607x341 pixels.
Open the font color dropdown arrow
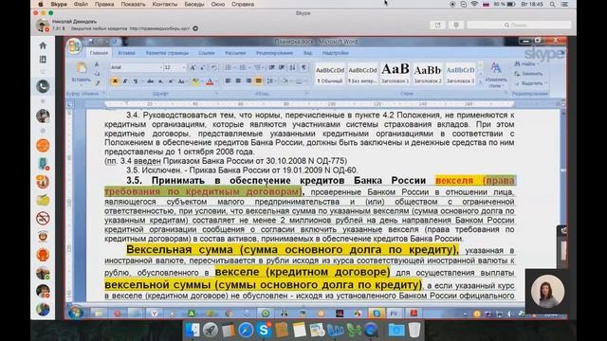pos(215,81)
